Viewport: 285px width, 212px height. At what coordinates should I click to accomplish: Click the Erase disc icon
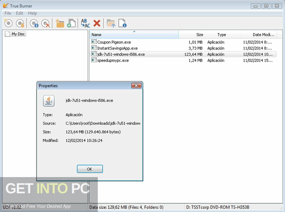pos(46,23)
